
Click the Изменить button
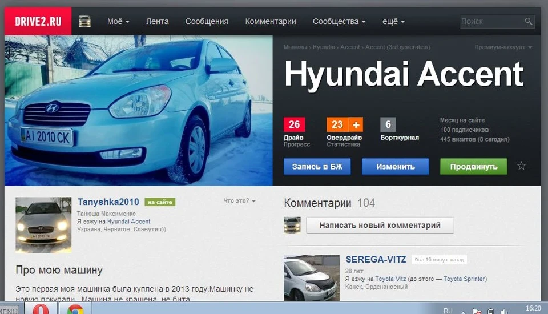pos(395,167)
